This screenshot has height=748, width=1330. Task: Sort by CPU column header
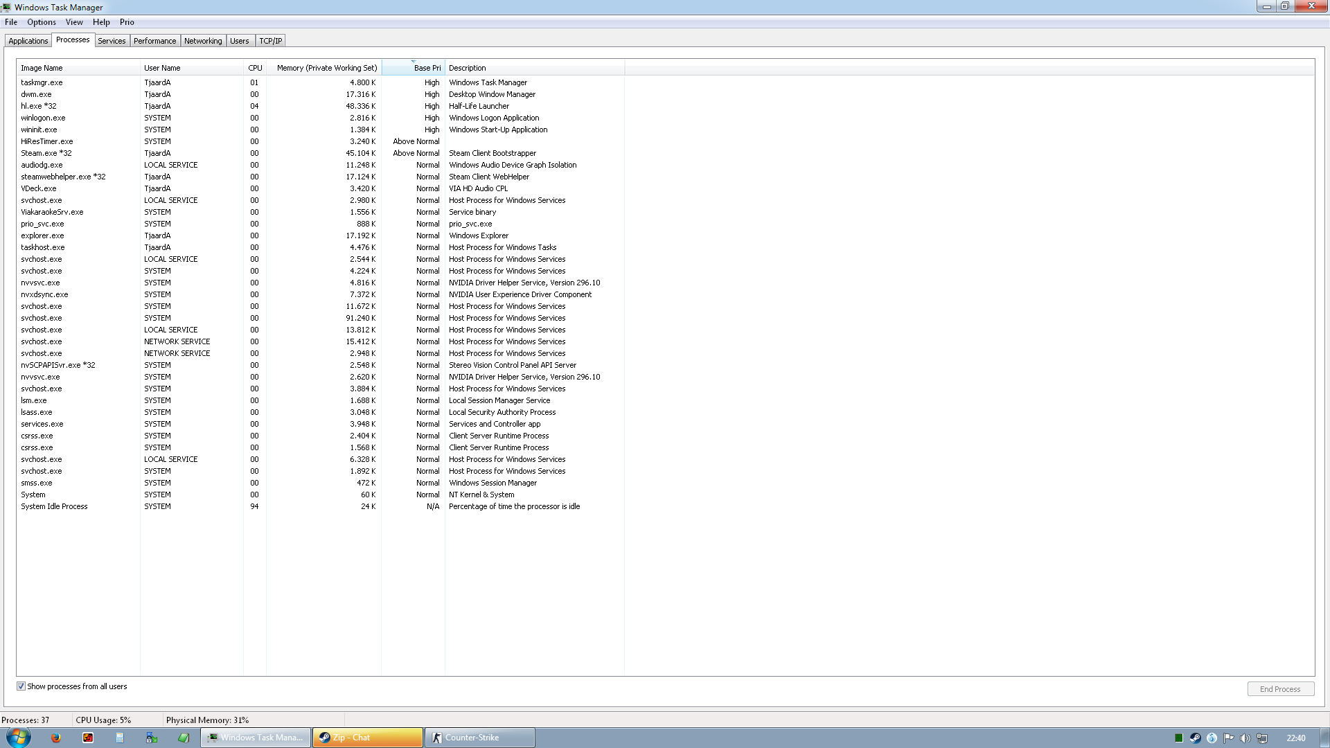click(255, 68)
